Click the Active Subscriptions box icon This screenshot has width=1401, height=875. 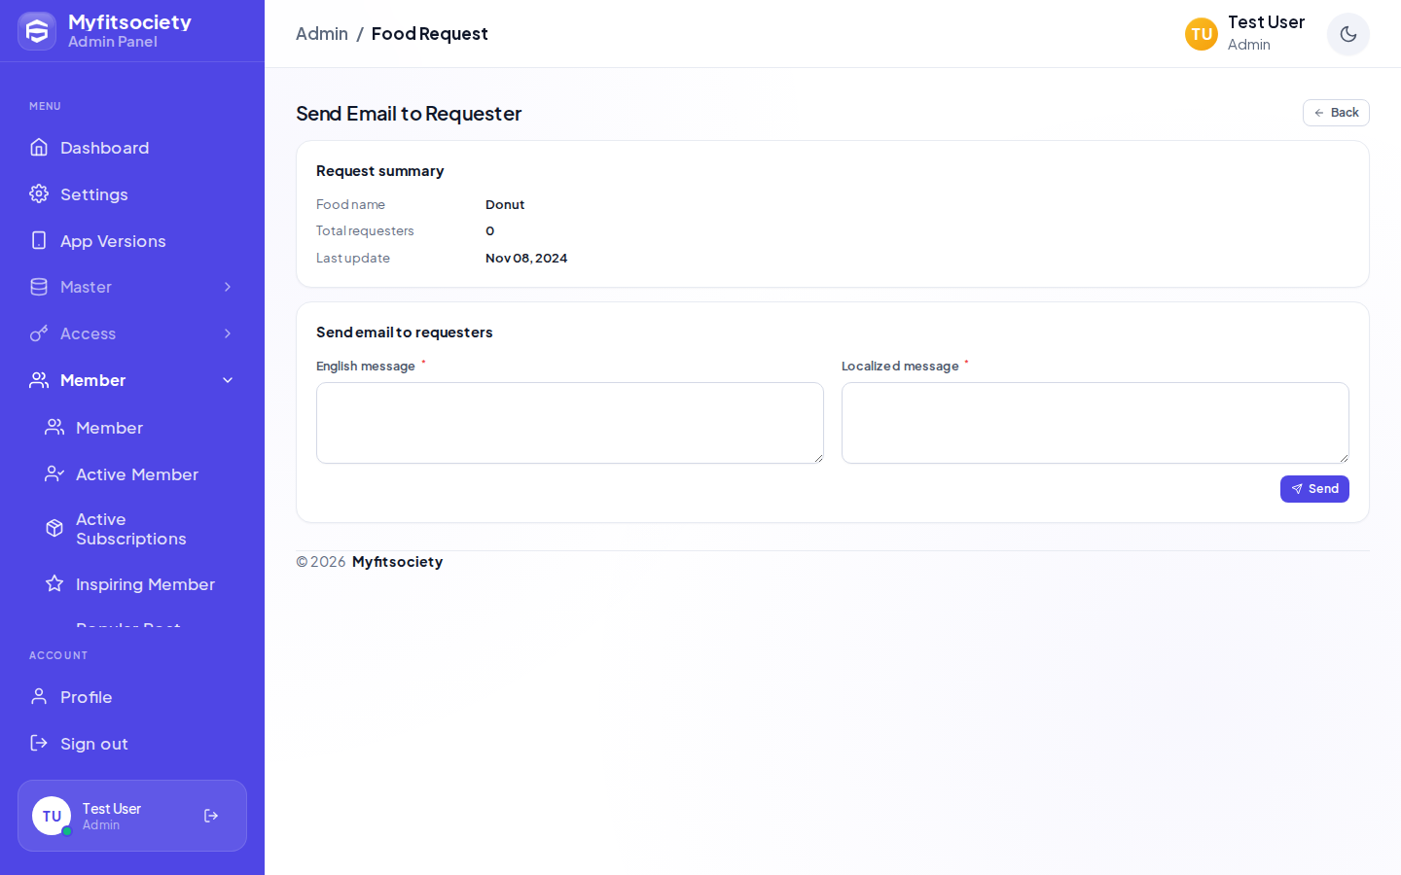[54, 528]
